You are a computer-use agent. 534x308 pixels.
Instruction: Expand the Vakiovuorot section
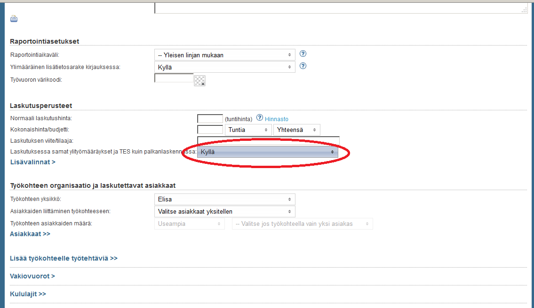32,276
